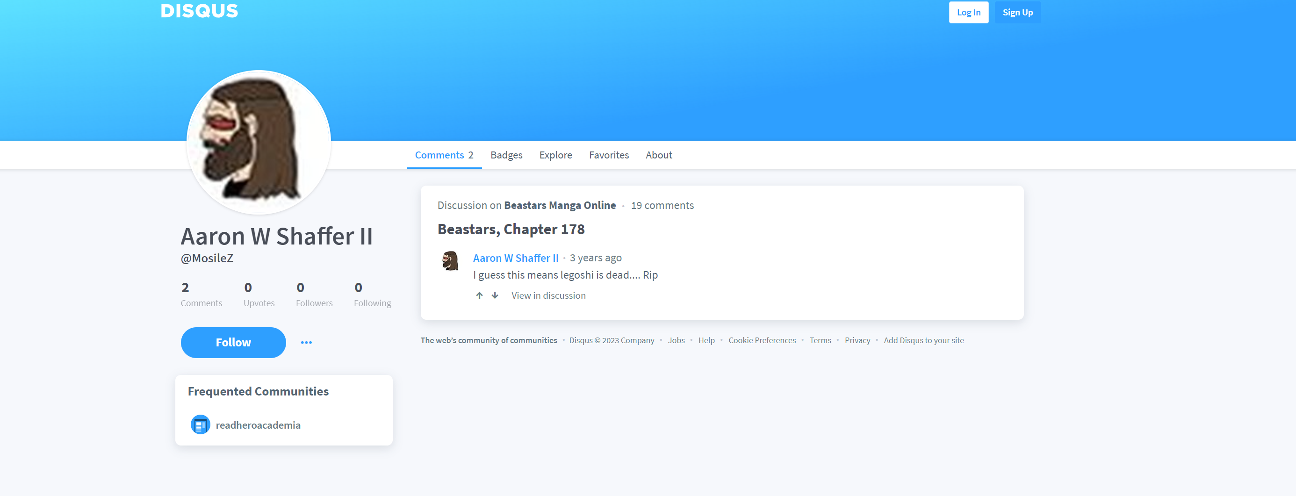Open Cookie Preferences in footer
This screenshot has width=1296, height=496.
click(762, 340)
